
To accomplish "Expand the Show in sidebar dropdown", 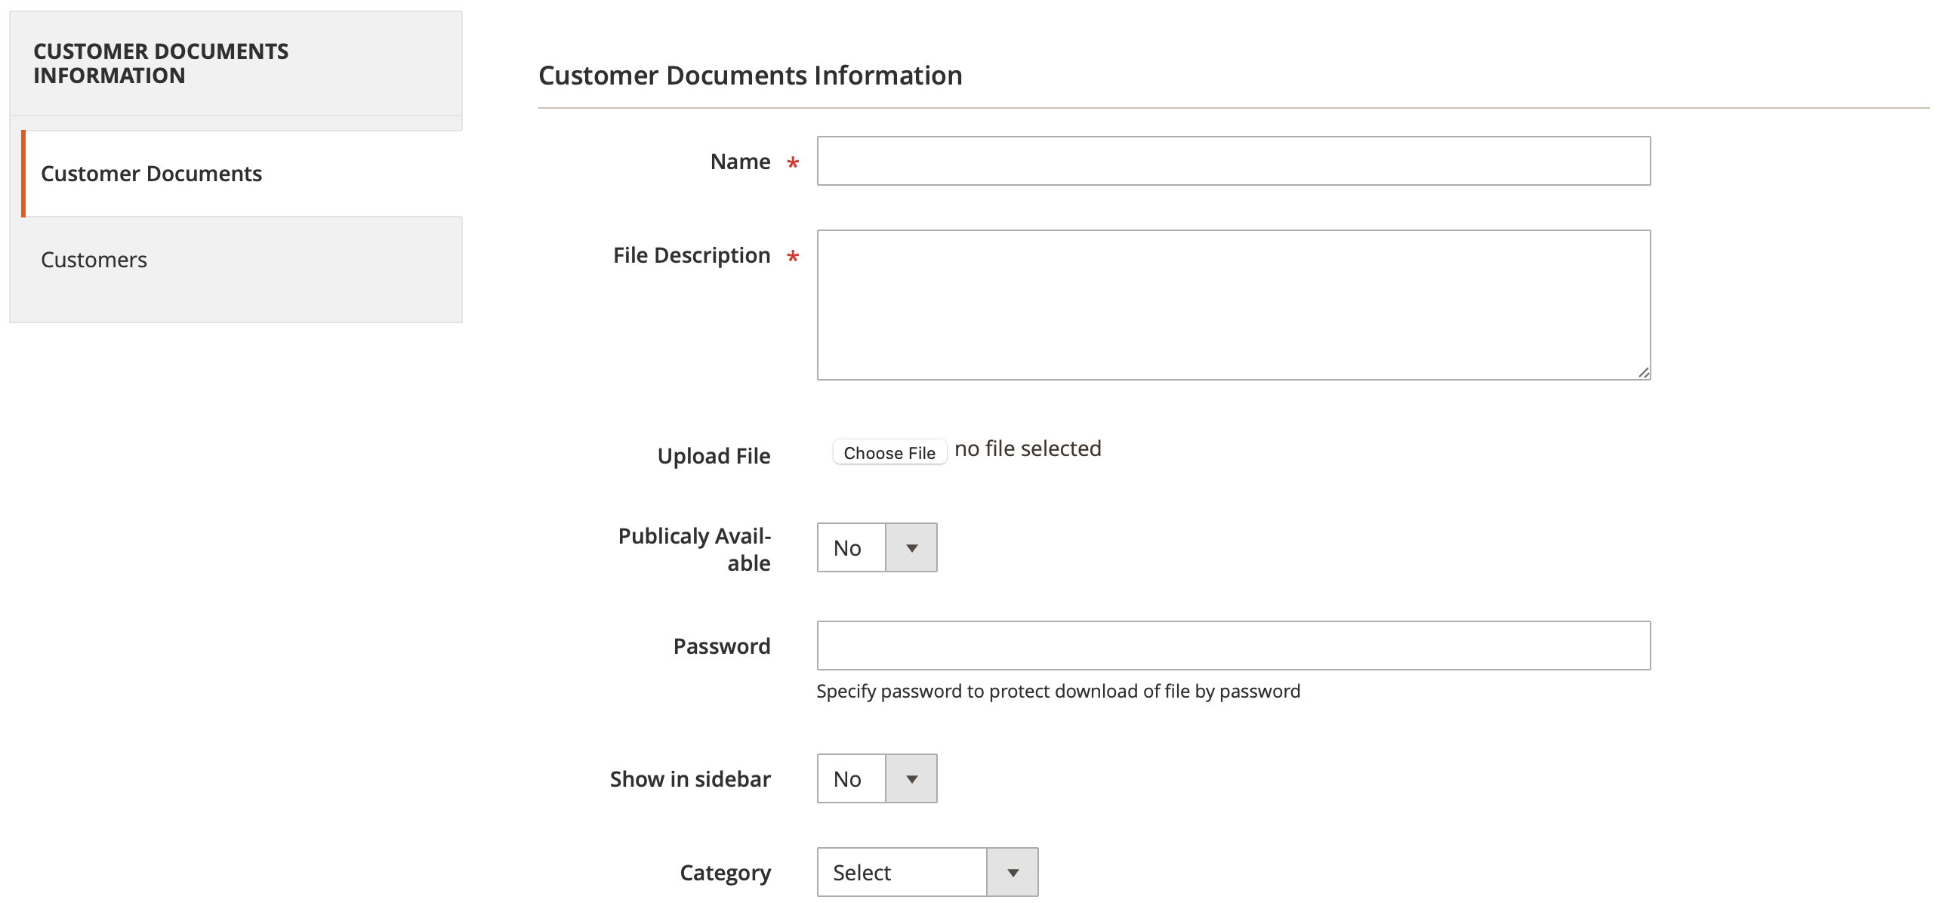I will point(877,778).
